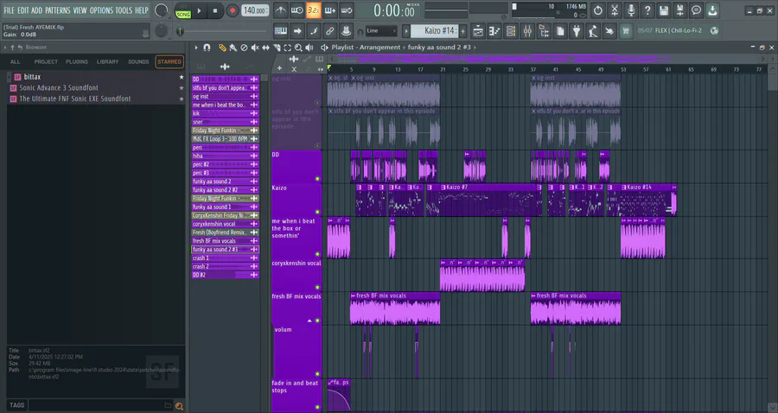
Task: Toggle wait for input before recording
Action: pyautogui.click(x=297, y=10)
